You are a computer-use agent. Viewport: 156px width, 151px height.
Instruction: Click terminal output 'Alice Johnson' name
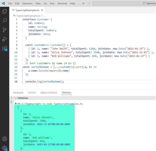click(42, 117)
